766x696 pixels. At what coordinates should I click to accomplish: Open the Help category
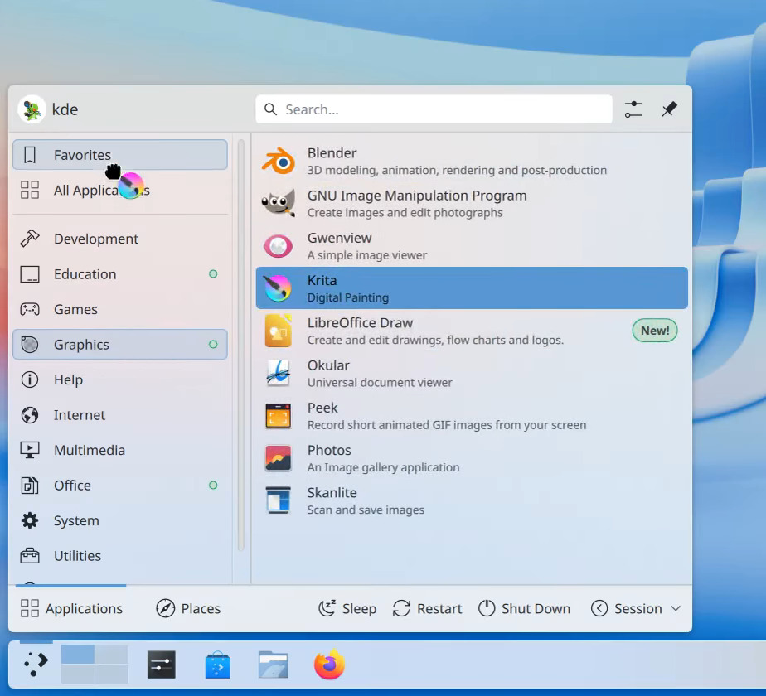tap(120, 379)
